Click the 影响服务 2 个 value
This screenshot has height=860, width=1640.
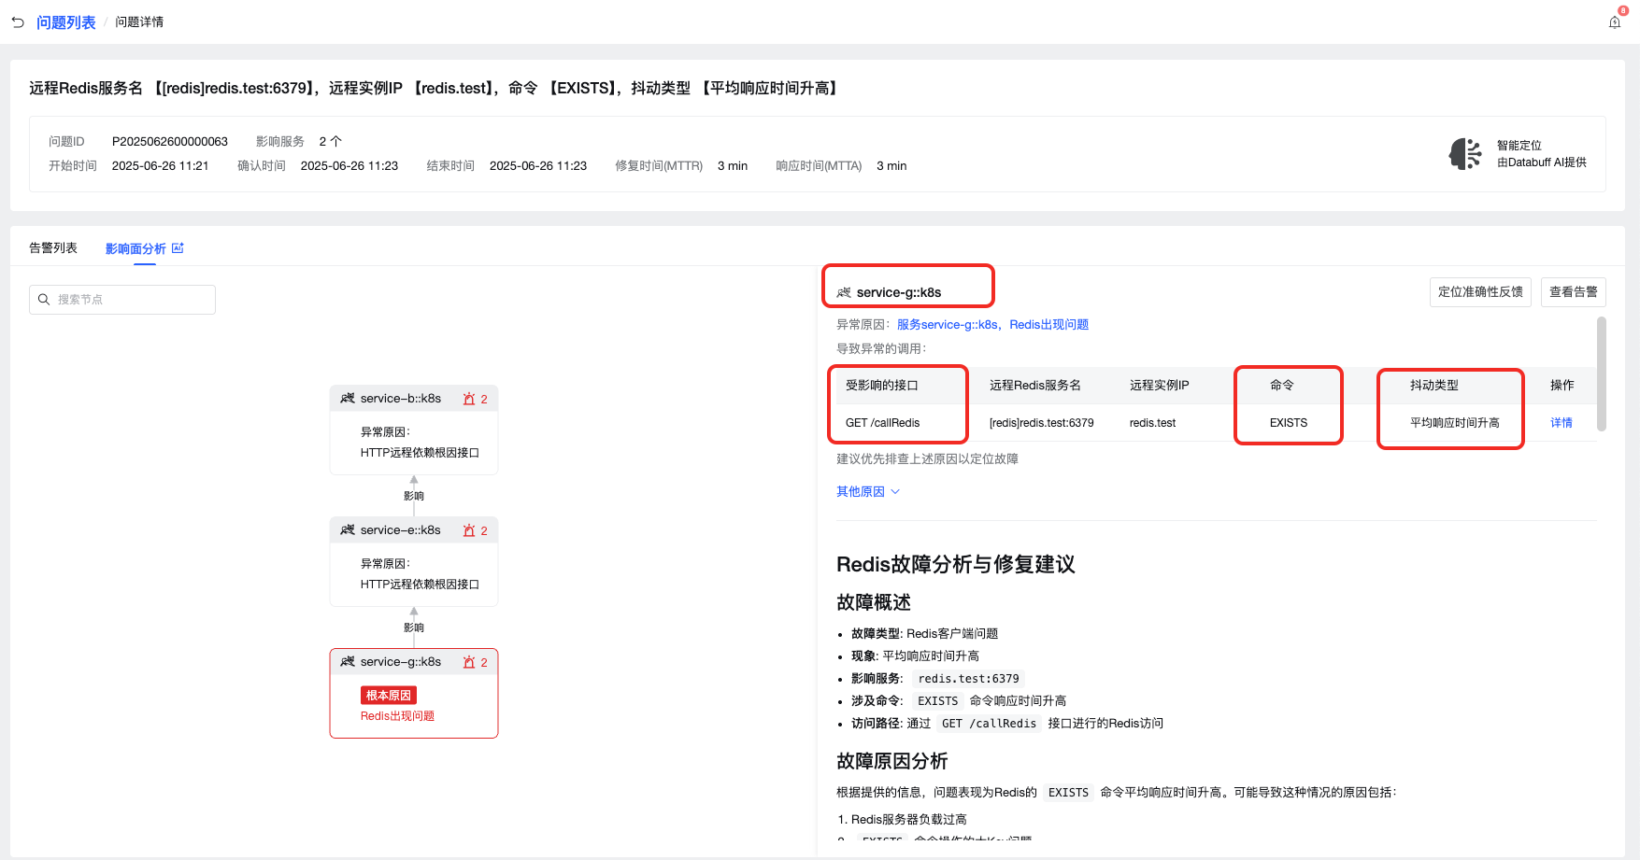tap(331, 142)
